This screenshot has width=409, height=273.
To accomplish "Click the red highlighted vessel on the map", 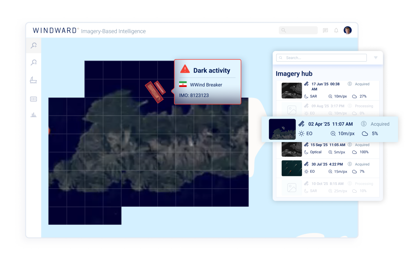I will pyautogui.click(x=154, y=92).
